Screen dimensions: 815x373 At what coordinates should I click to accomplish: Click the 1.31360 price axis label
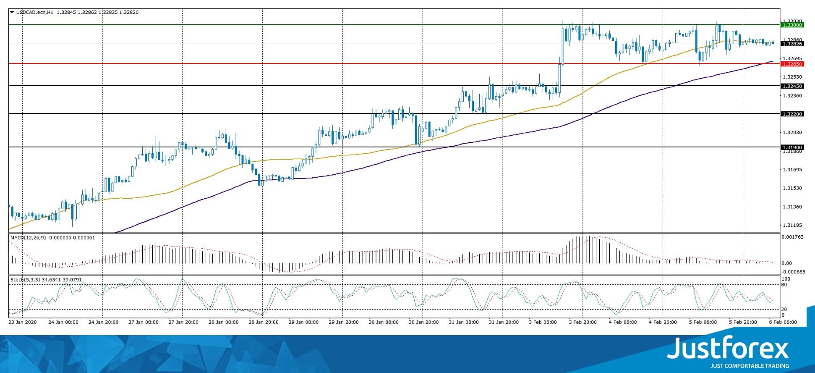pyautogui.click(x=792, y=207)
